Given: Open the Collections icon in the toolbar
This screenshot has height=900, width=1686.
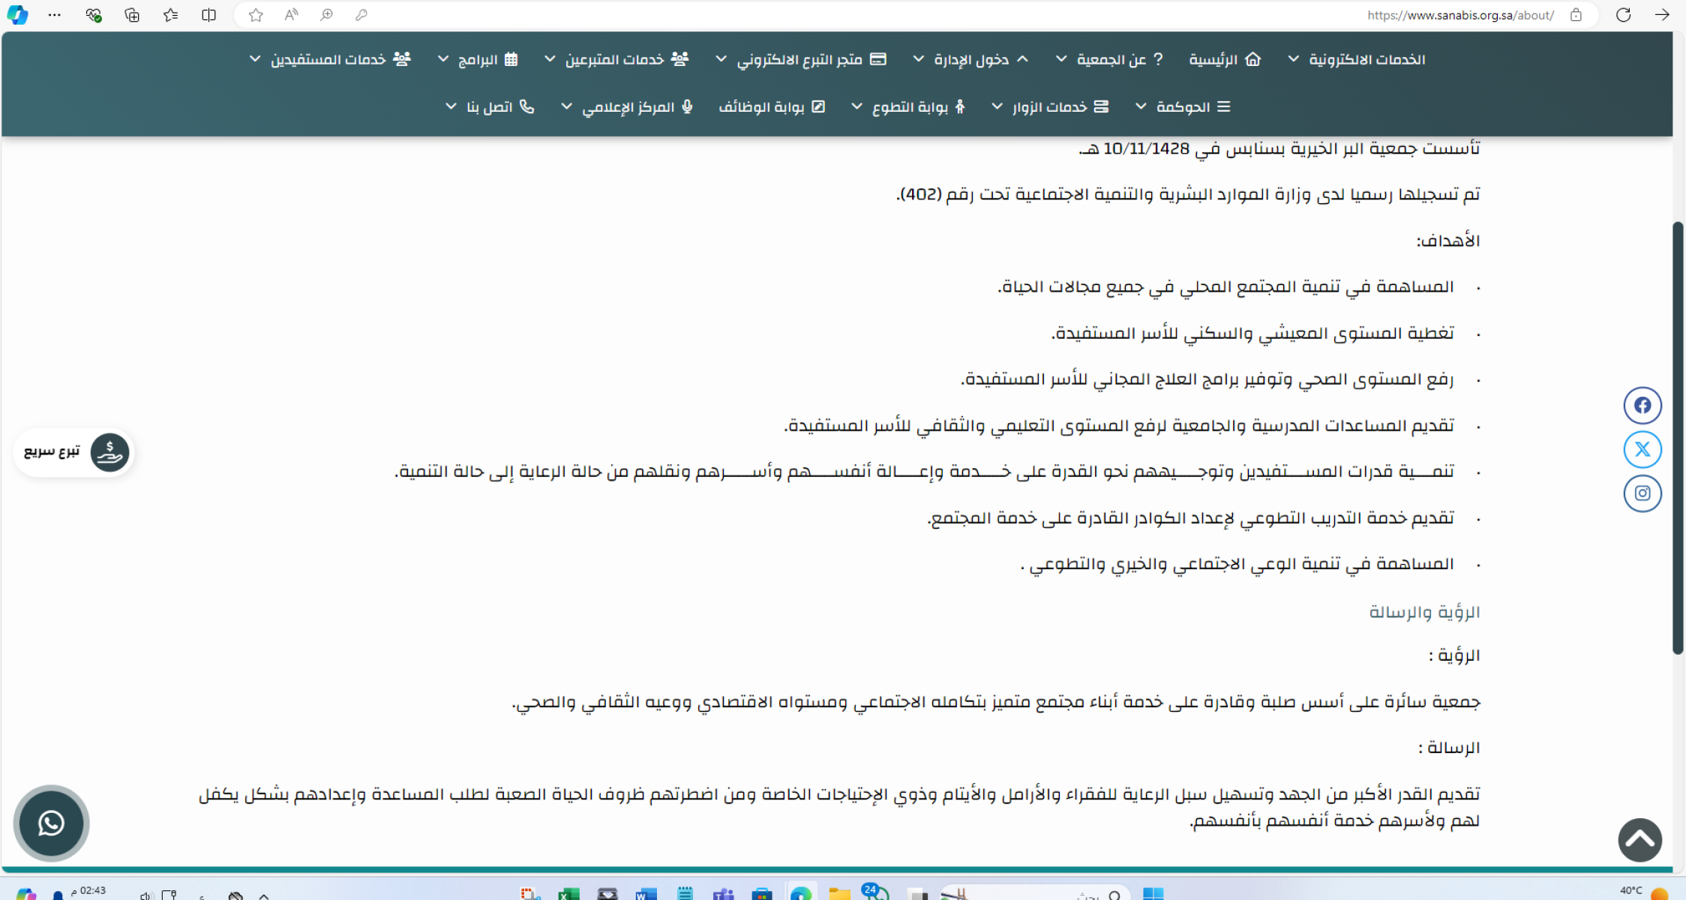Looking at the screenshot, I should tap(132, 15).
